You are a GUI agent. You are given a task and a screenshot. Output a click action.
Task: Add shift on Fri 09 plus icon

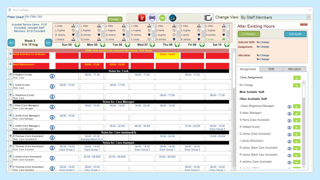point(202,45)
